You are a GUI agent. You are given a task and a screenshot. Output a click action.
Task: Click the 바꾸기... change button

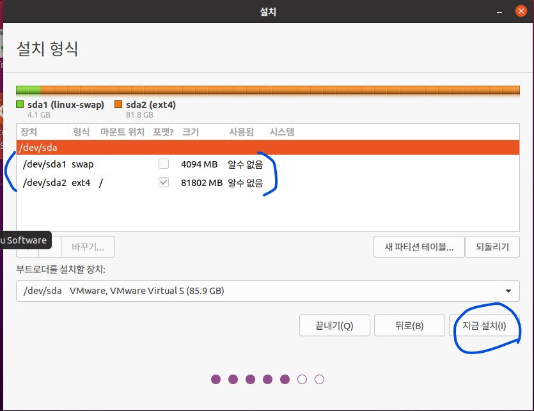coord(88,247)
